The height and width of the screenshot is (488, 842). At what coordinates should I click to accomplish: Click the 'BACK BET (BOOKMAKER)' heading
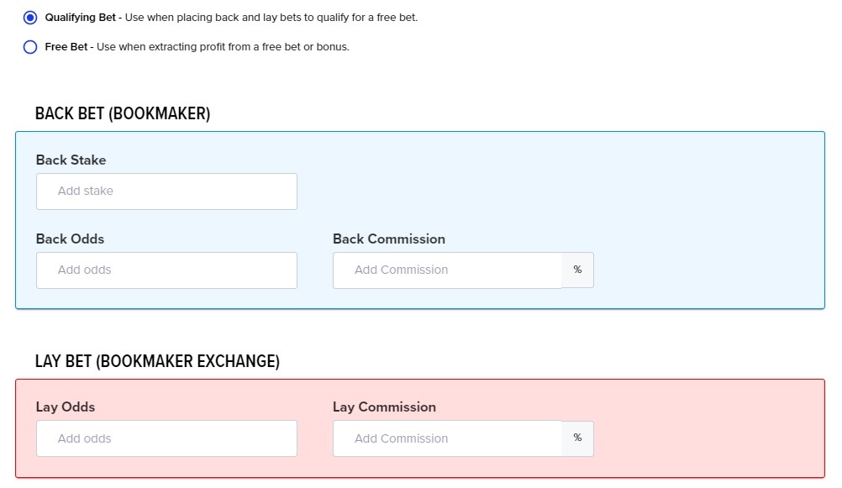[x=123, y=114]
